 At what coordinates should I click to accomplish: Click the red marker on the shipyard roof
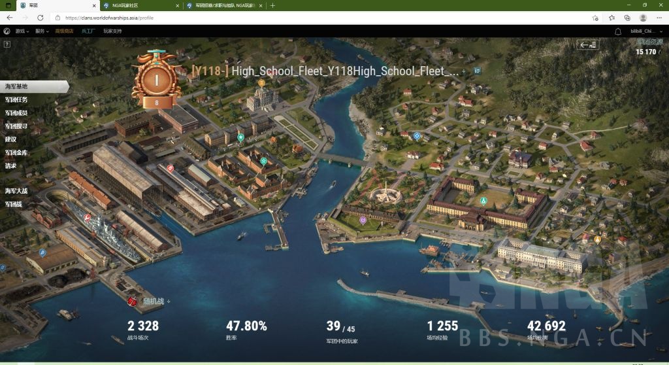pos(171,168)
